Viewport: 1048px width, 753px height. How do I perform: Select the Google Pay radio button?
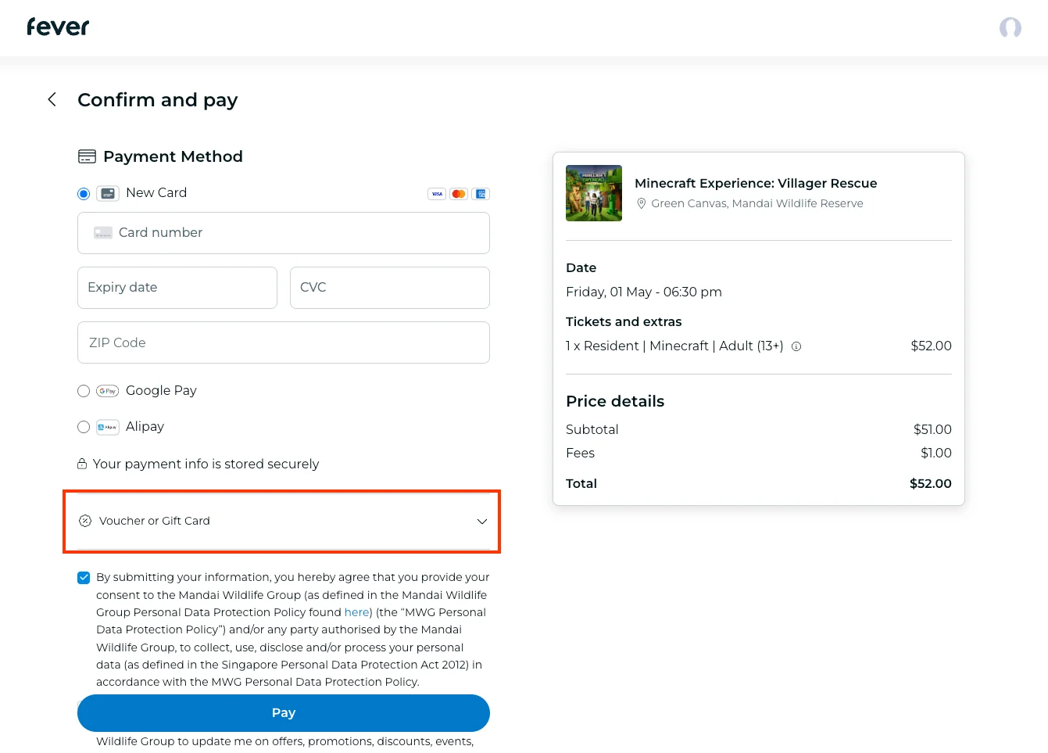pos(84,391)
